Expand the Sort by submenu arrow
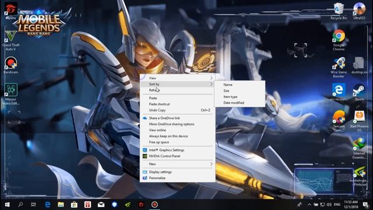Screen dimensions: 373x210 coord(211,84)
